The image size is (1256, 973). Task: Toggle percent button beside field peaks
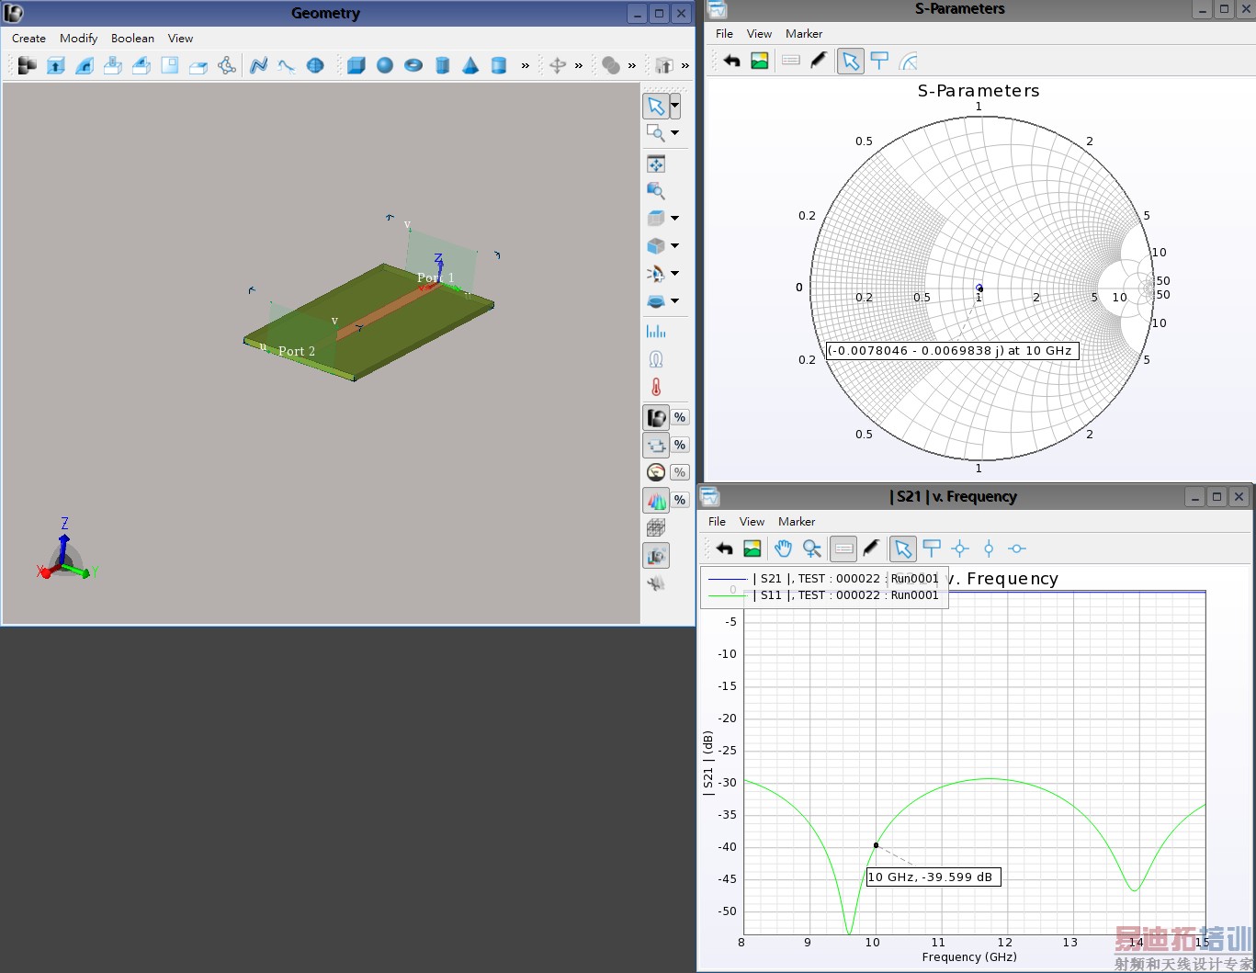click(680, 500)
